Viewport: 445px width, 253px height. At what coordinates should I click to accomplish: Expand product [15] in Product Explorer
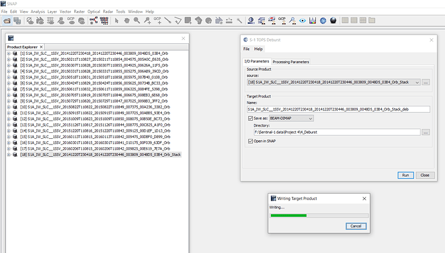click(8, 137)
